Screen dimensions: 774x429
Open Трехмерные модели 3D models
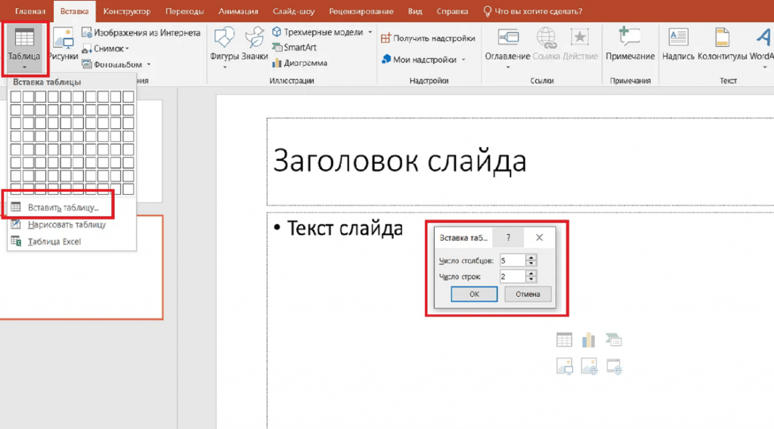(x=321, y=32)
